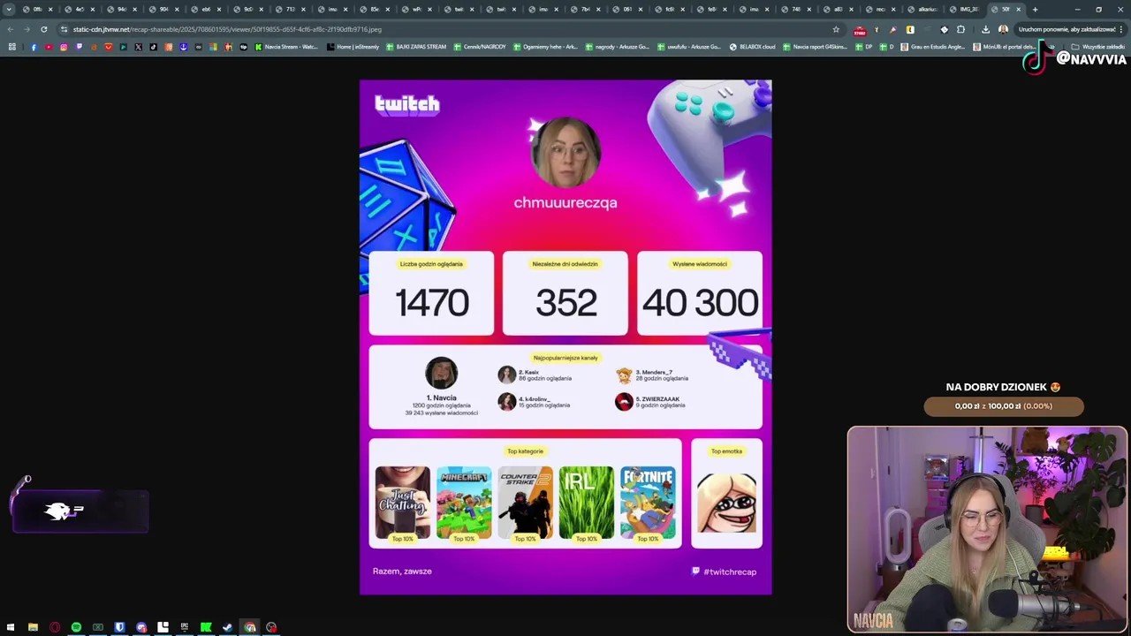The height and width of the screenshot is (636, 1131).
Task: Open the apps grid in bookmarks bar
Action: (x=11, y=47)
